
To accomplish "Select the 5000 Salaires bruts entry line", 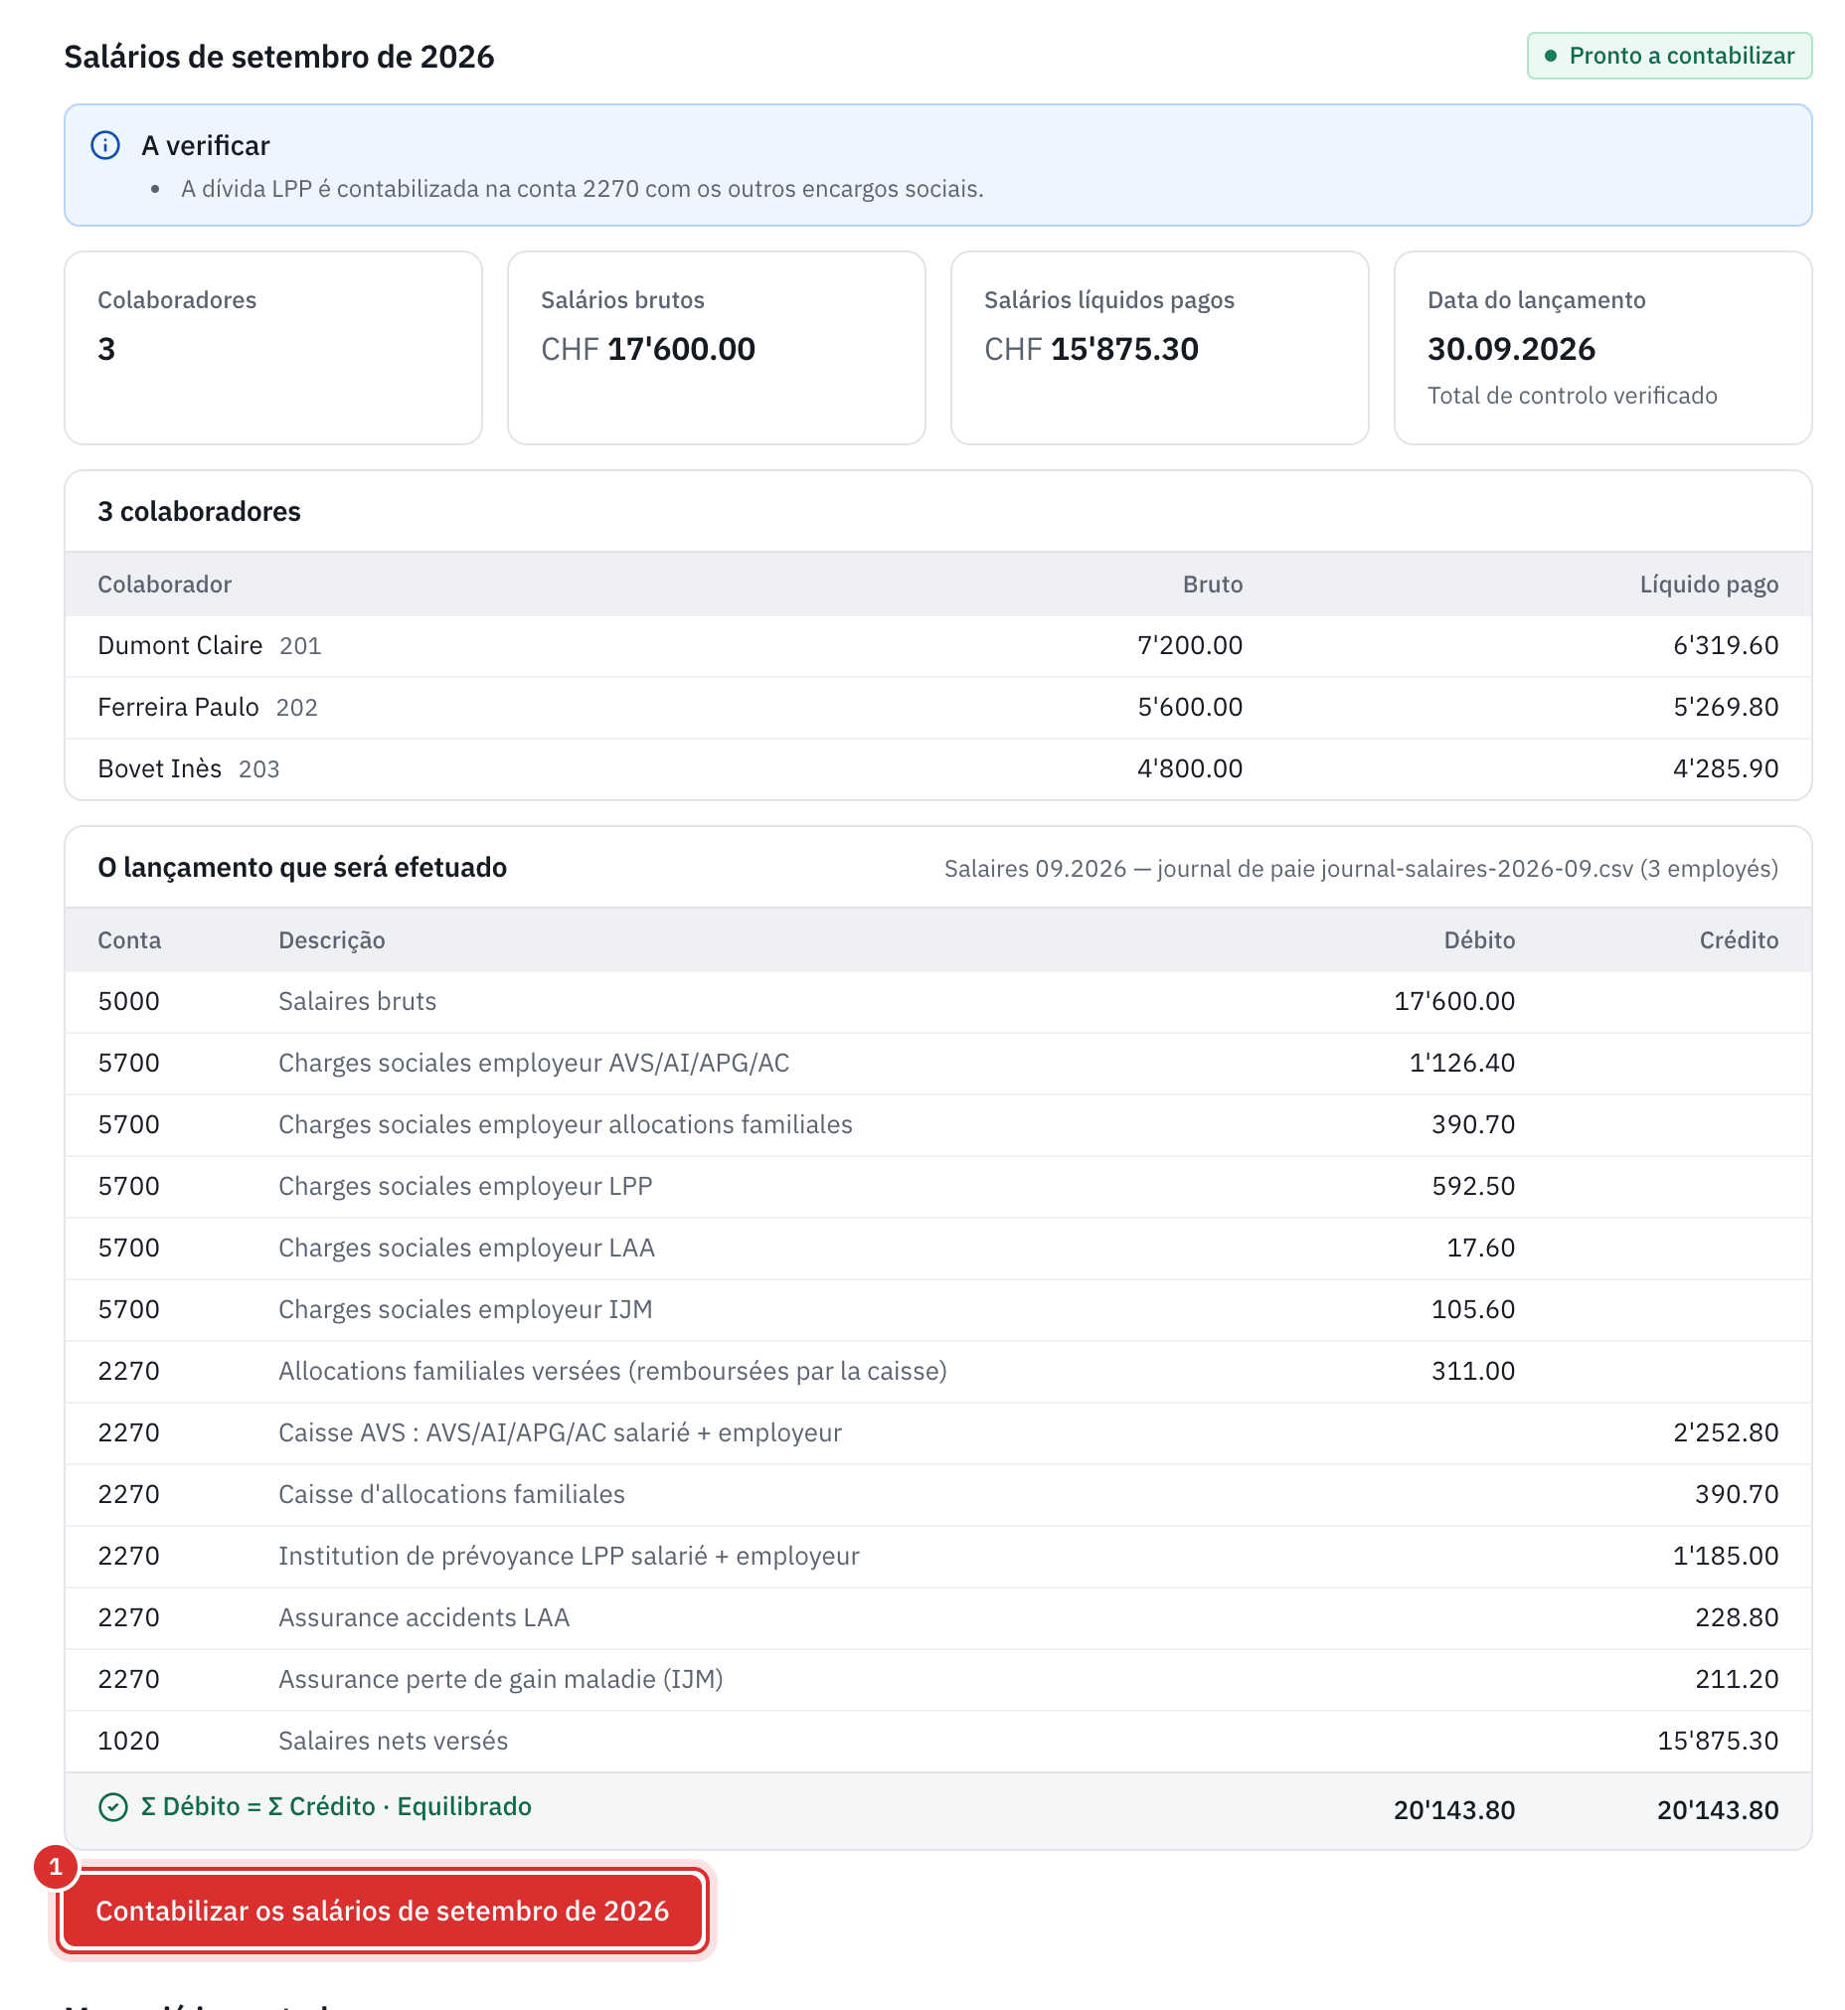I will click(937, 1001).
